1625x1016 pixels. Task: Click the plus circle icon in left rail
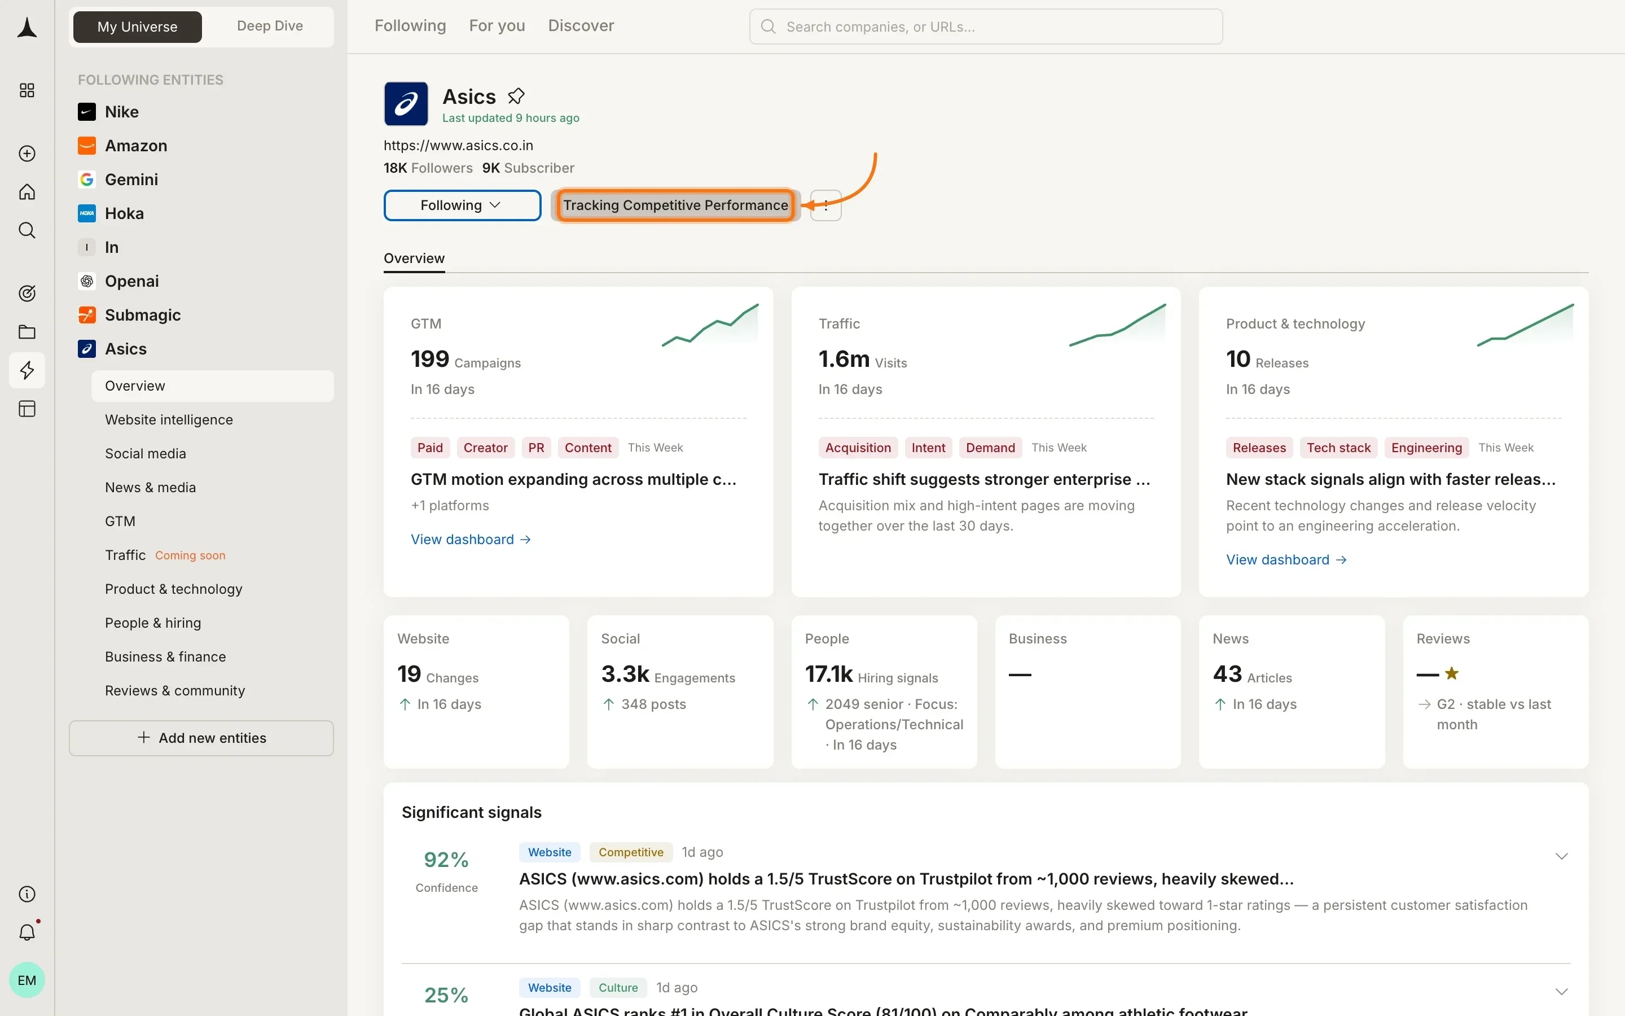click(x=27, y=153)
